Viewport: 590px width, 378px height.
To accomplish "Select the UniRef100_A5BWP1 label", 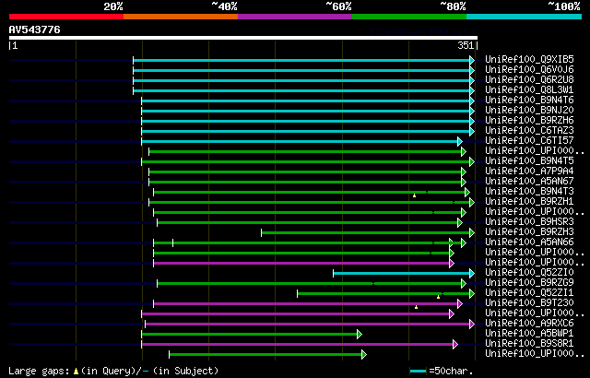I will [529, 334].
